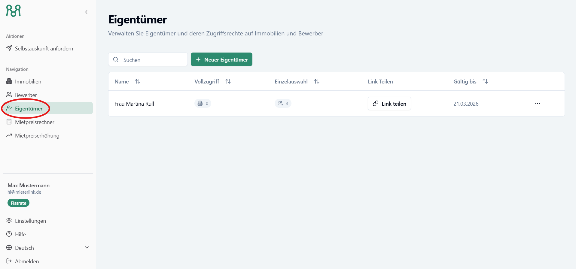Collapse the sidebar with the chevron
576x269 pixels.
click(86, 12)
